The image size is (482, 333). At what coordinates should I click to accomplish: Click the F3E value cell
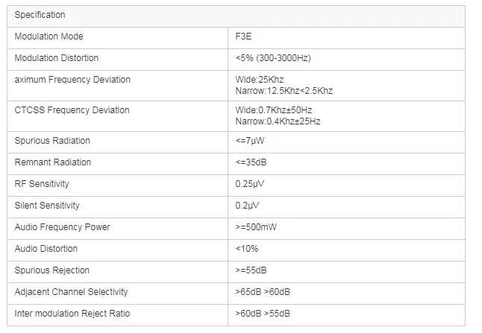tap(245, 37)
